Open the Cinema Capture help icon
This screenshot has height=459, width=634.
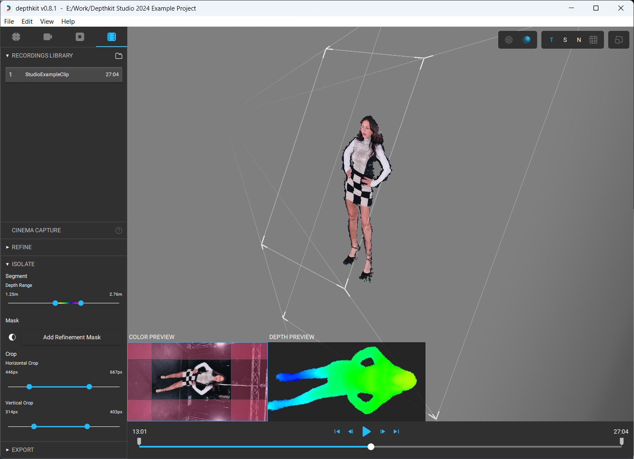pyautogui.click(x=119, y=231)
